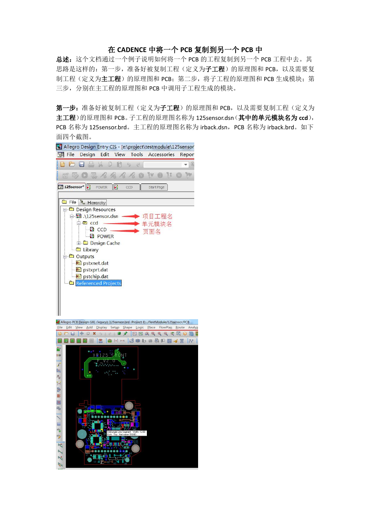
Task: Open View menu in Design Entry CIS
Action: 120,154
